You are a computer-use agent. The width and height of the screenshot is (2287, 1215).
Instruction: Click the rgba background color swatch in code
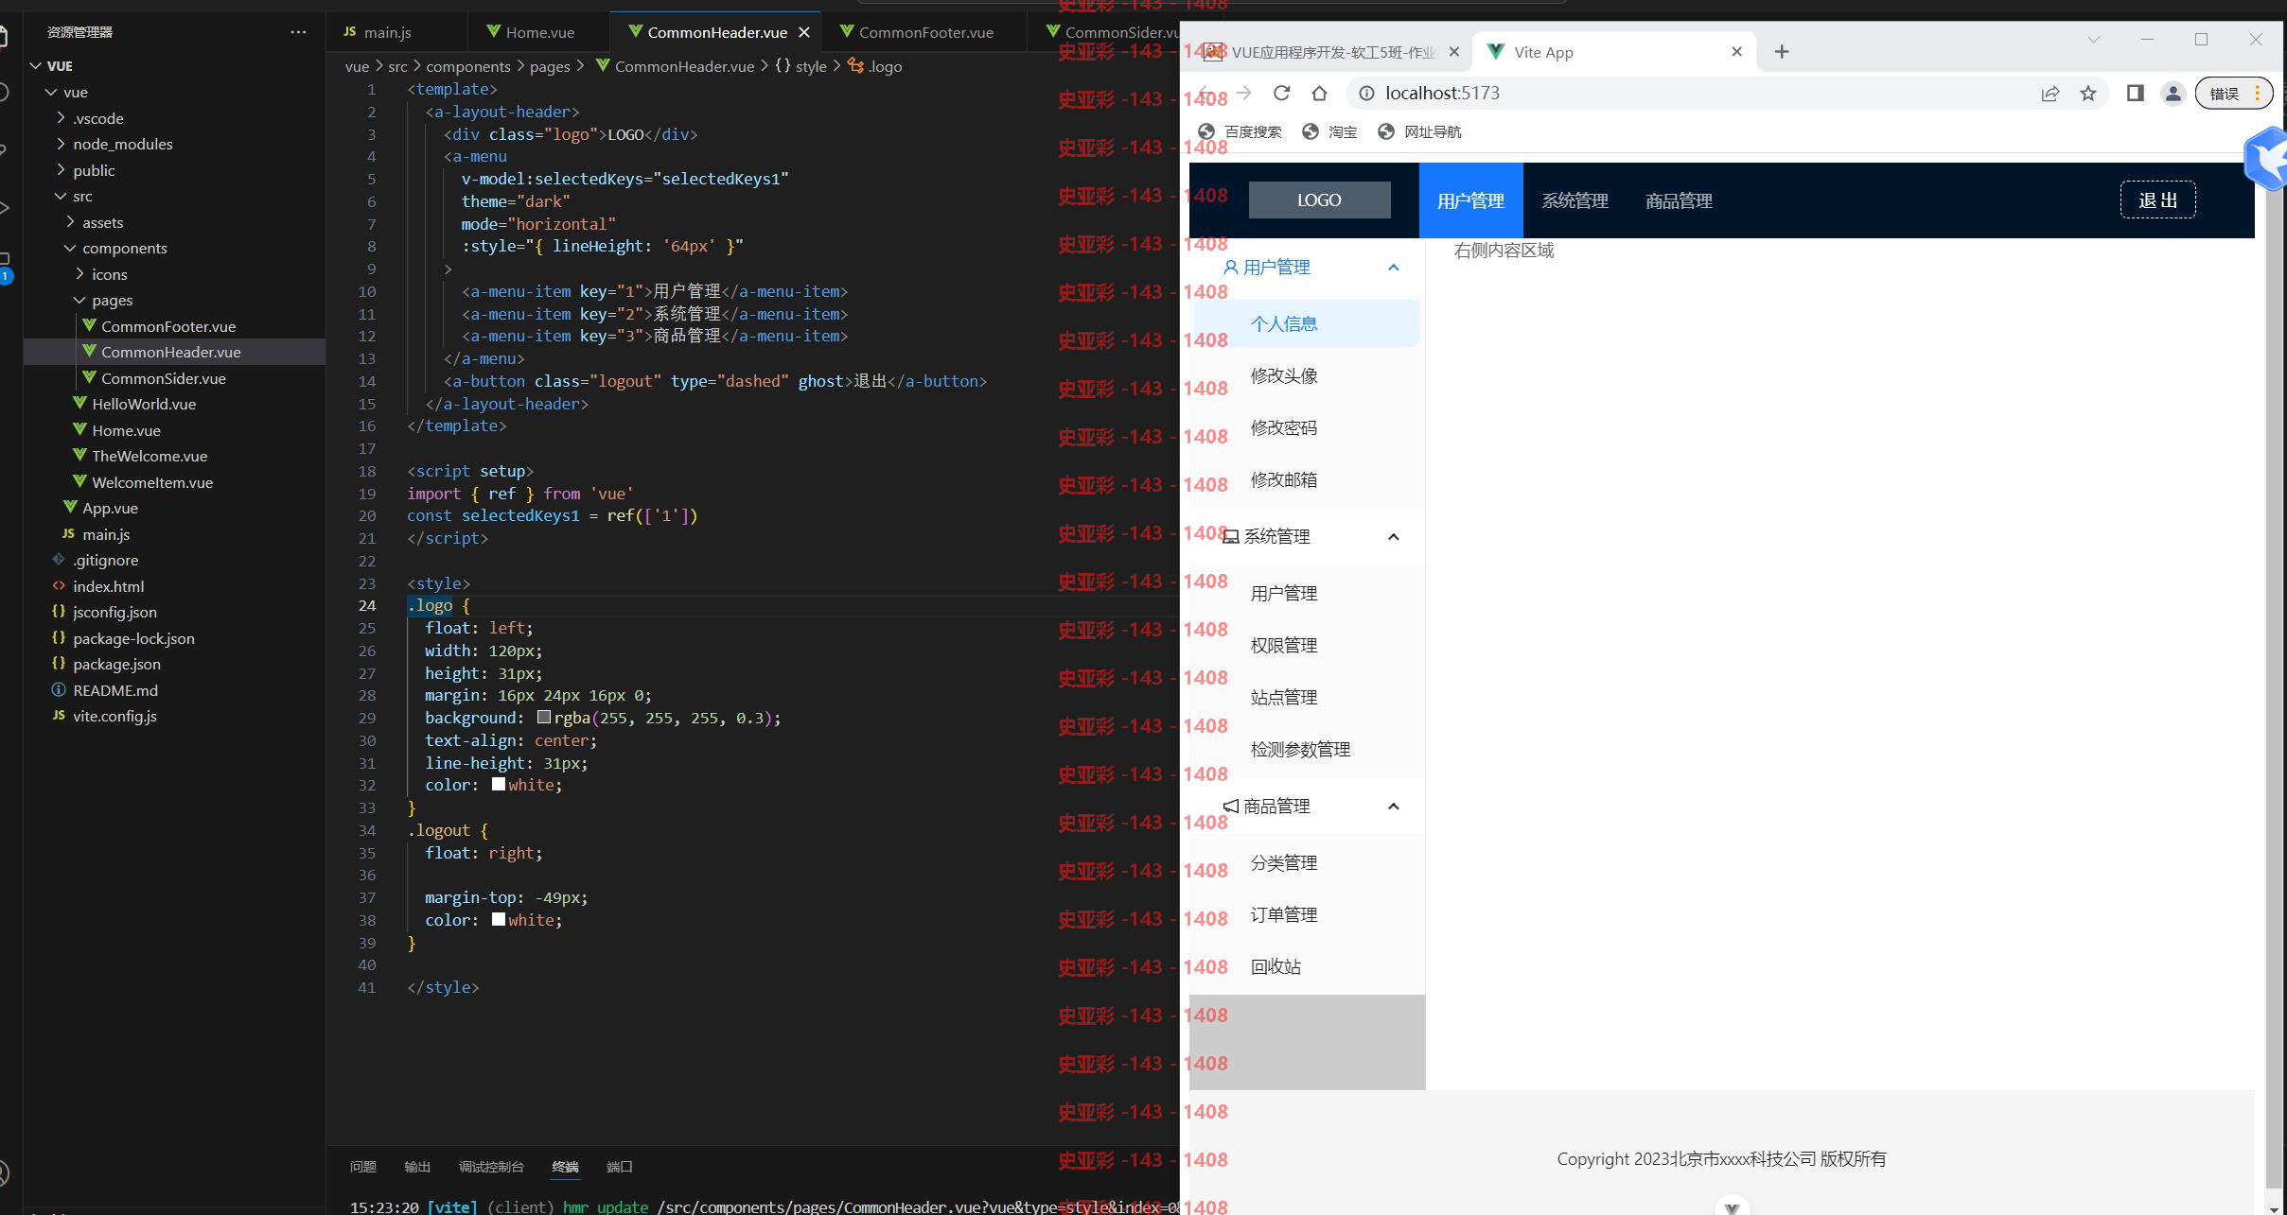544,718
